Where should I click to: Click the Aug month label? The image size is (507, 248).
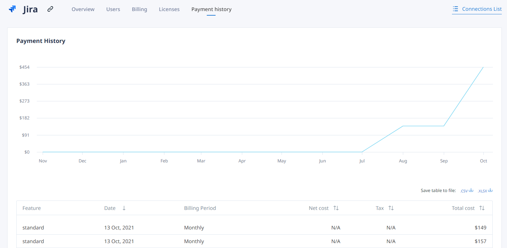[403, 161]
